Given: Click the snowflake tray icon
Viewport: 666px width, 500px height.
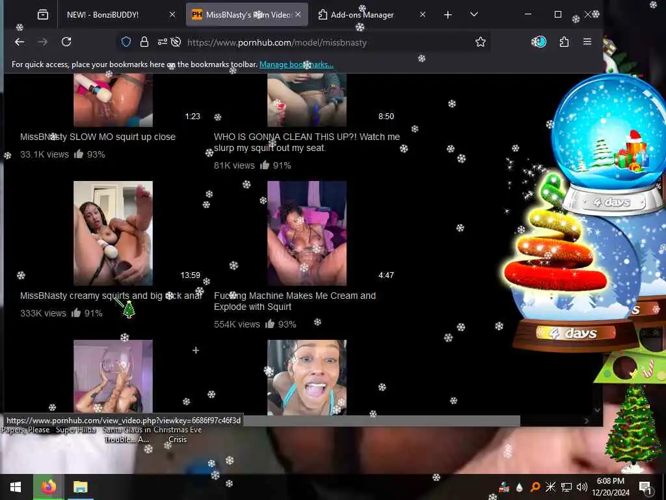Looking at the screenshot, I should (x=550, y=487).
